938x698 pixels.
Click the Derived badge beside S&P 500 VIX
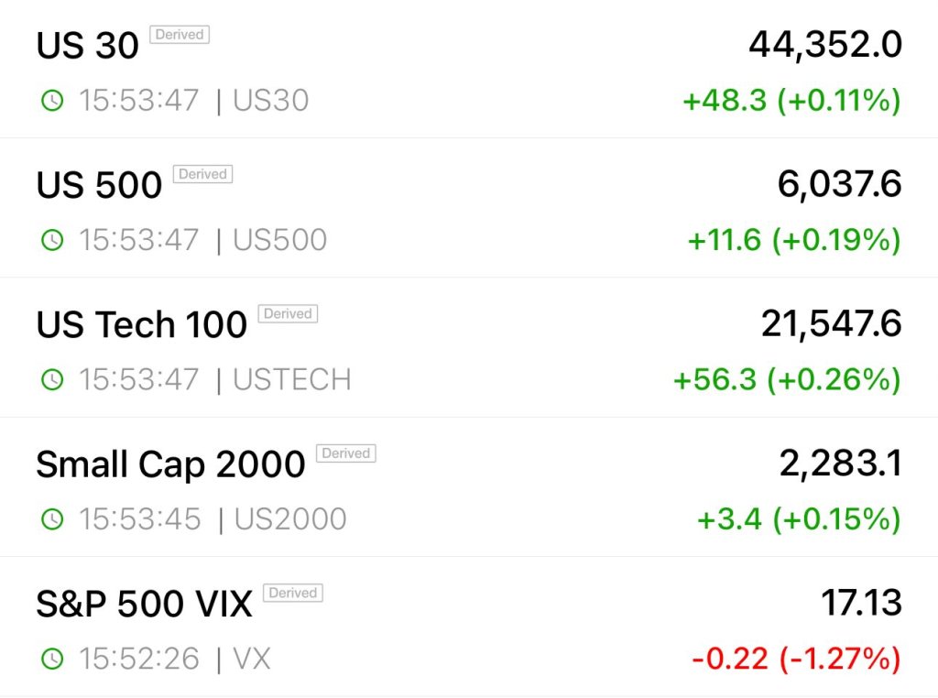coord(293,594)
